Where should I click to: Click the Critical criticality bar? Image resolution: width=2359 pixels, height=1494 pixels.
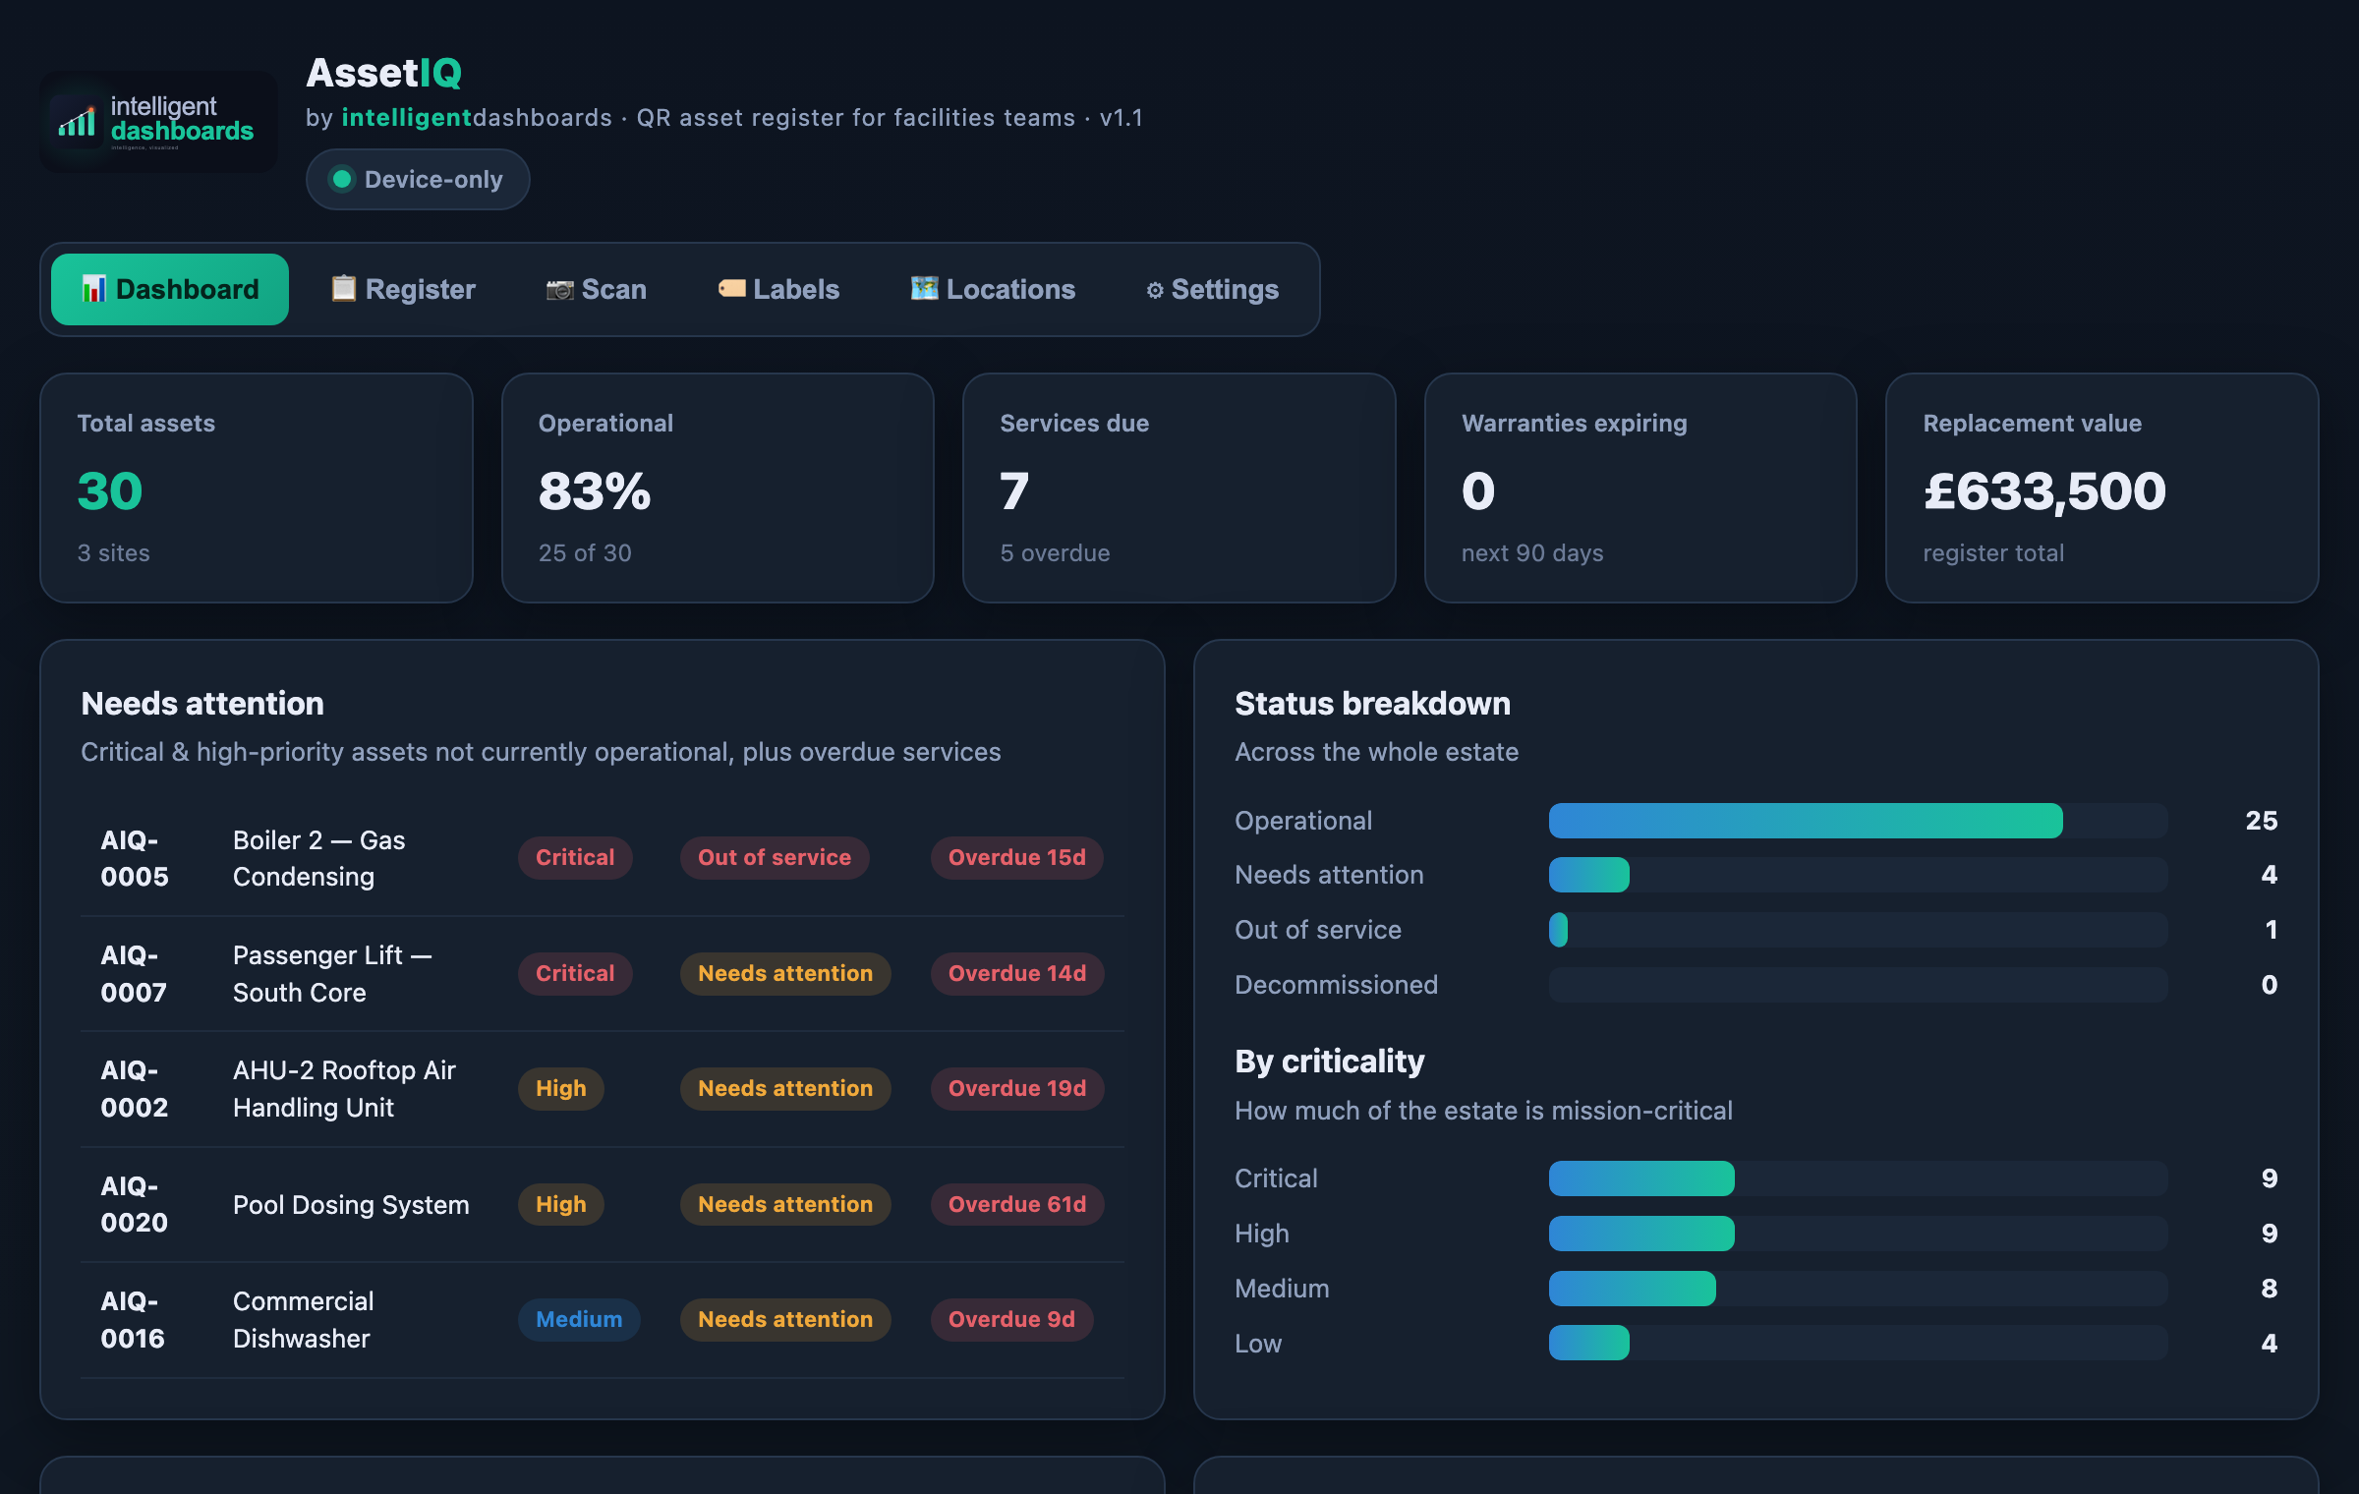click(1858, 1178)
